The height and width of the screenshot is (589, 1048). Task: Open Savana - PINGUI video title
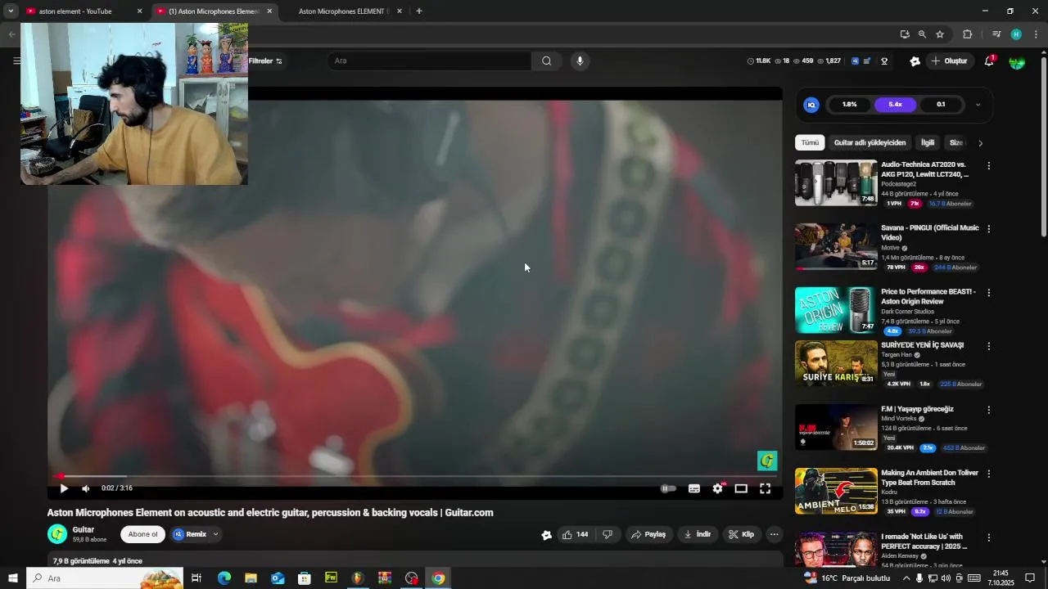[929, 232]
